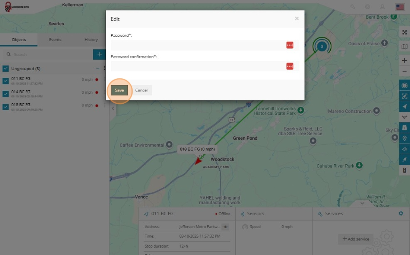
Task: Click the 03-10-2025 11:57:32 PM time value
Action: click(x=200, y=236)
